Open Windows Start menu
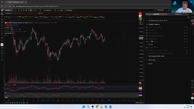194x109 pixels. 84,107
